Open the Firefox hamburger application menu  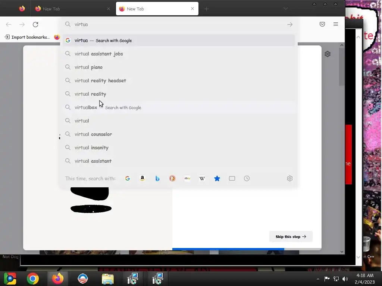coord(336,24)
